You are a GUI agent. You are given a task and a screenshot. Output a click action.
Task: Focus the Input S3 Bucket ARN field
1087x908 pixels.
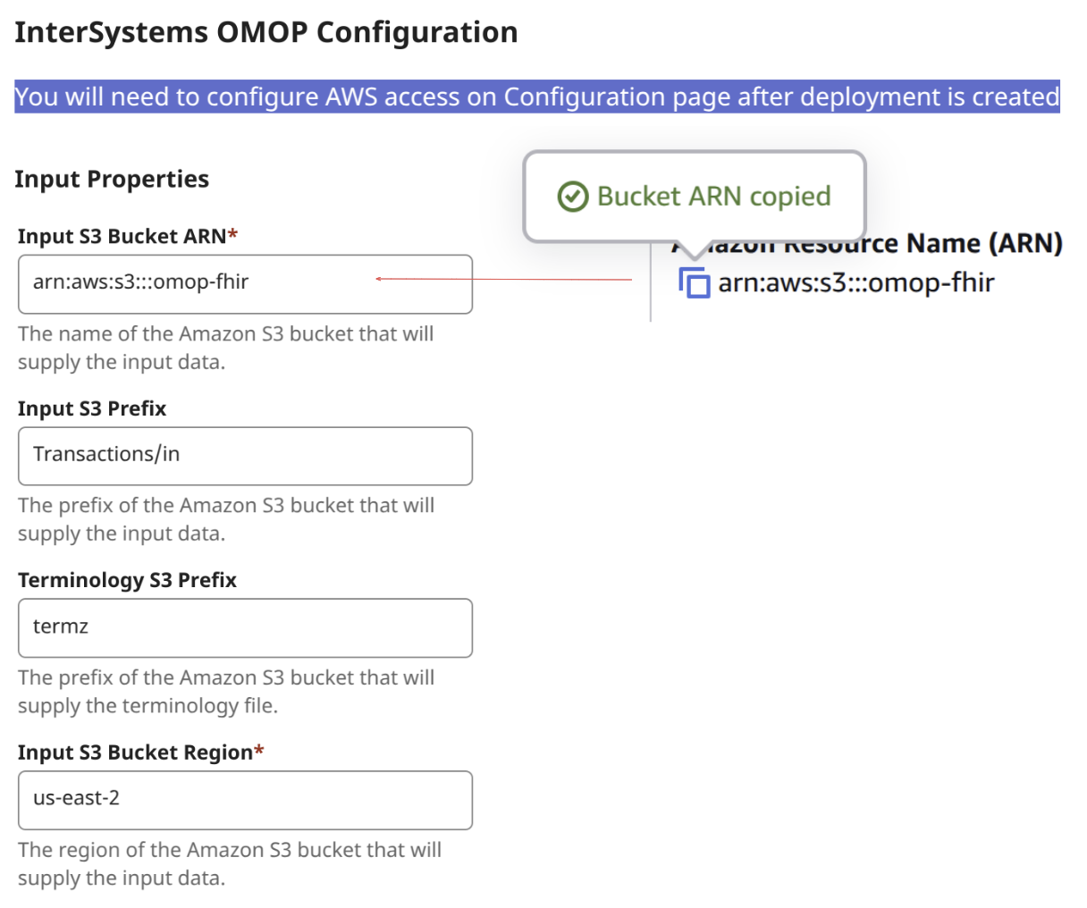[245, 284]
